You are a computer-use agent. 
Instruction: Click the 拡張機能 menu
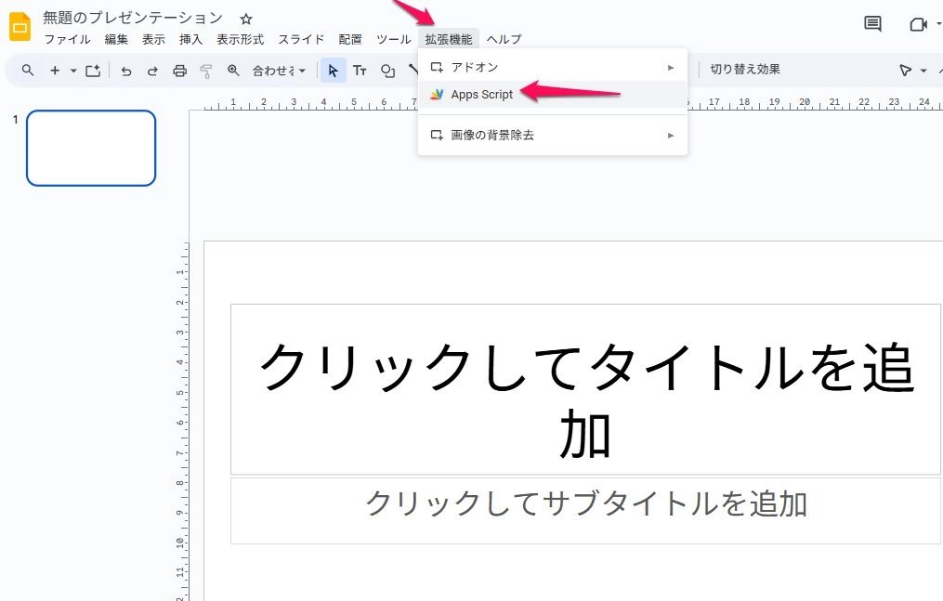pos(449,40)
